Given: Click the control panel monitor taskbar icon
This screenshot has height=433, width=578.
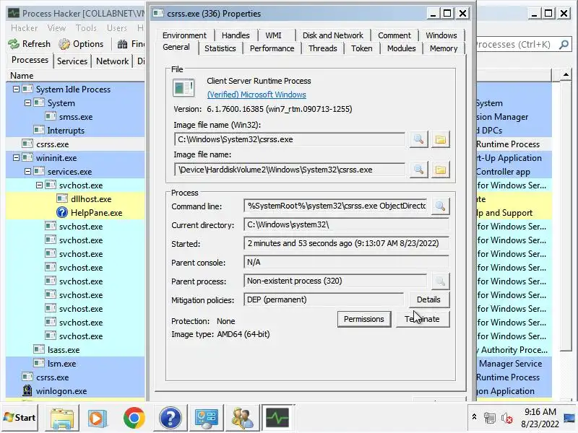Looking at the screenshot, I should click(x=207, y=418).
